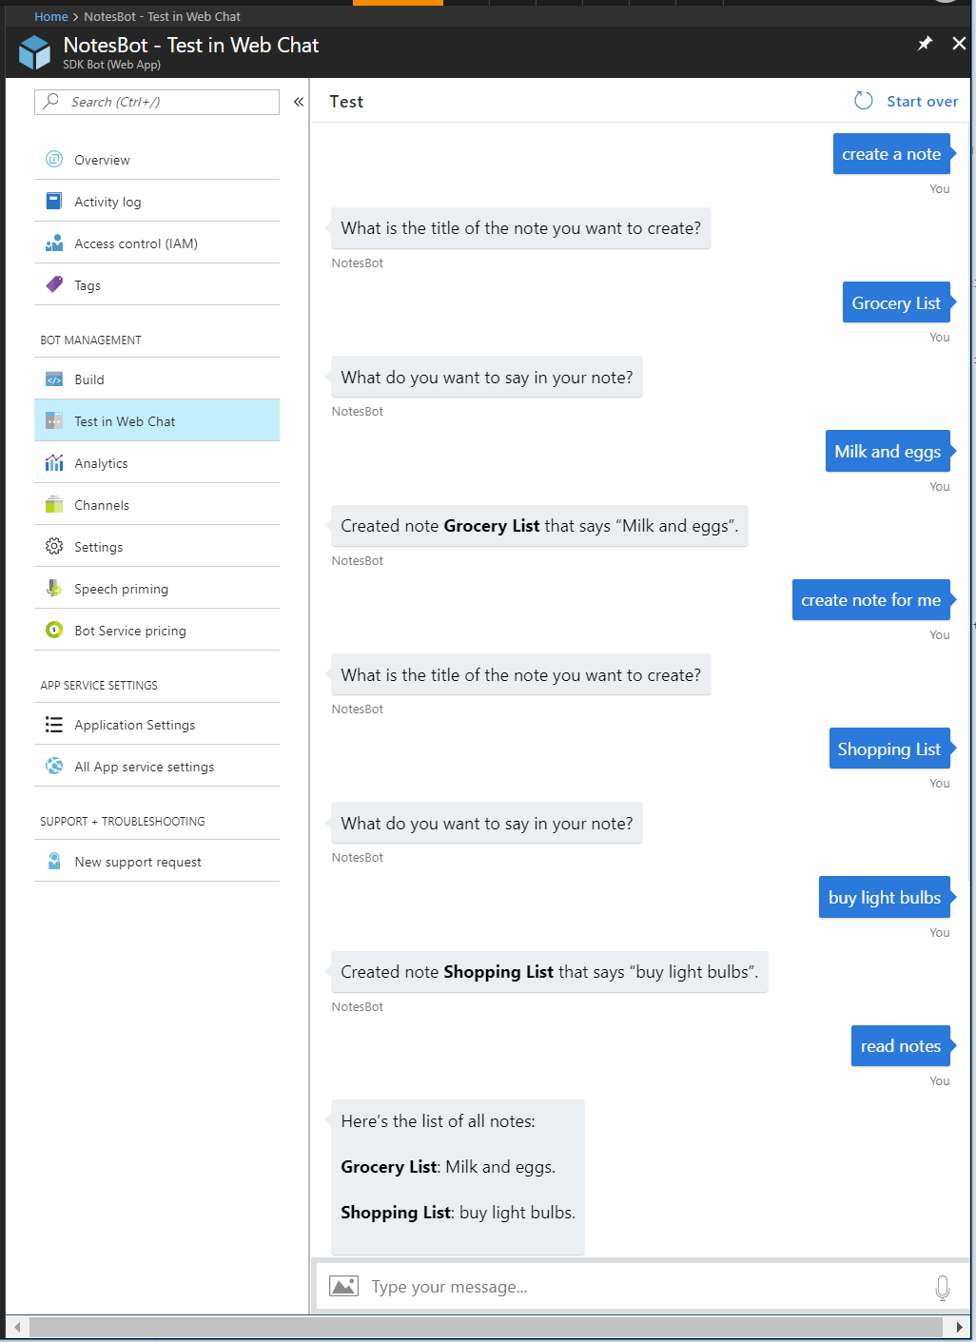Open Application Settings
This screenshot has height=1342, width=976.
point(134,724)
